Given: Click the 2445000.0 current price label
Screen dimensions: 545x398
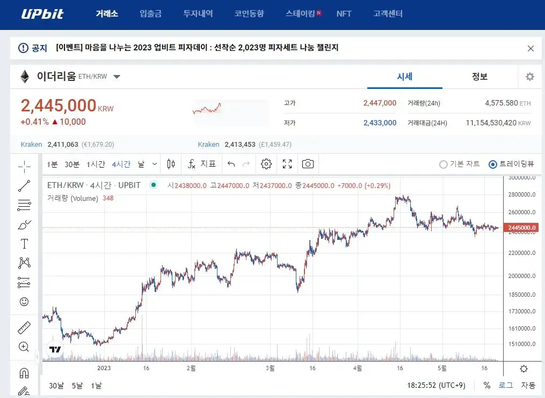Looking at the screenshot, I should pos(521,228).
